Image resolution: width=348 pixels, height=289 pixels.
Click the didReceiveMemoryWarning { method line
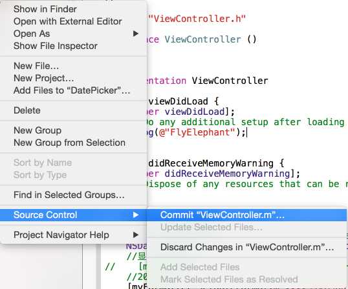(x=216, y=163)
